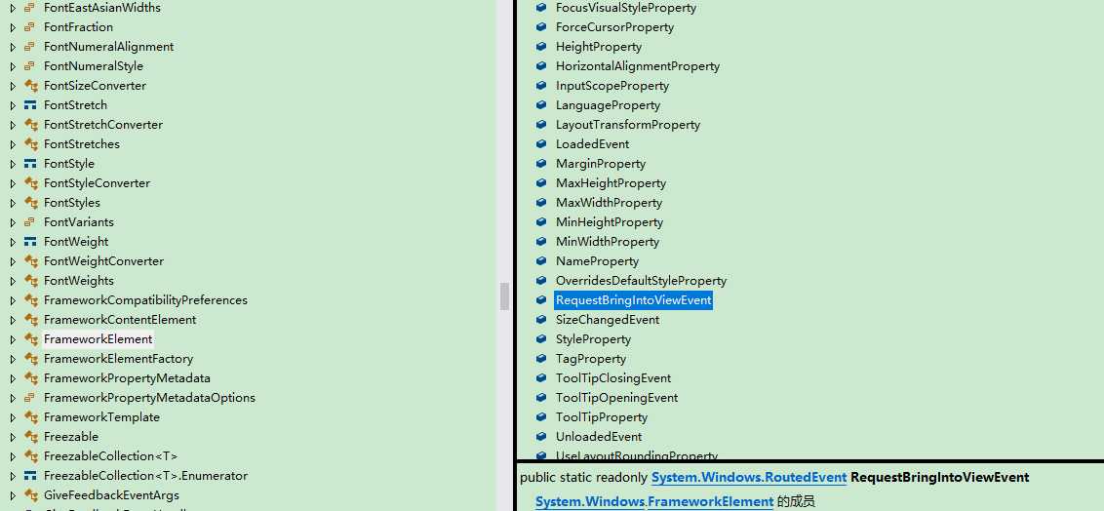Click the FontWeight struct icon
Viewport: 1104px width, 511px height.
coord(30,242)
